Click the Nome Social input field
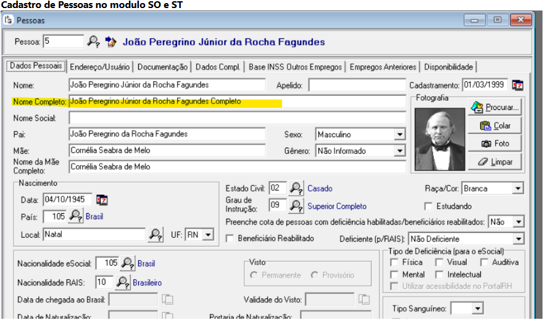Image resolution: width=545 pixels, height=320 pixels. coord(237,117)
